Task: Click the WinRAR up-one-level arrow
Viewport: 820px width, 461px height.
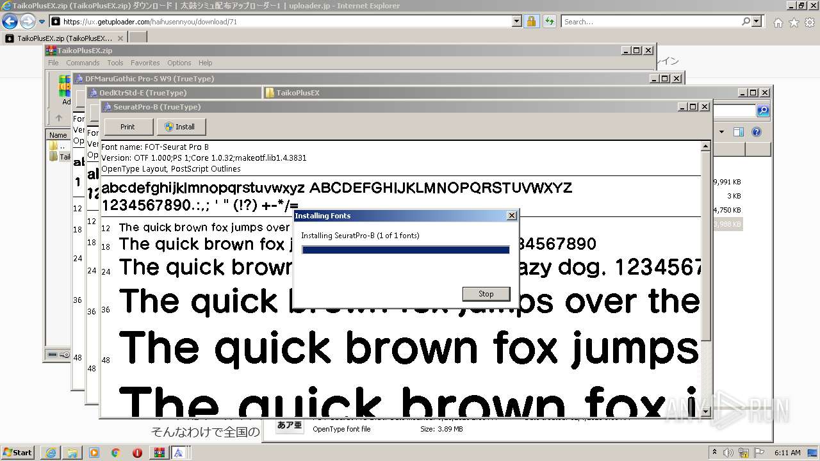Action: pos(59,118)
